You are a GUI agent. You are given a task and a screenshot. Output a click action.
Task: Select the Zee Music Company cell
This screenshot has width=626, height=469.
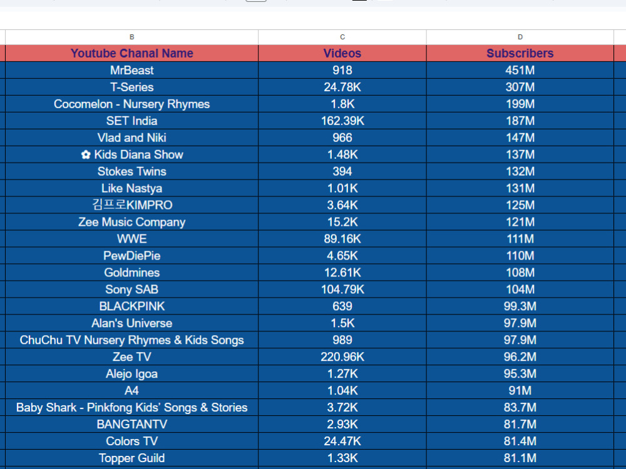131,222
